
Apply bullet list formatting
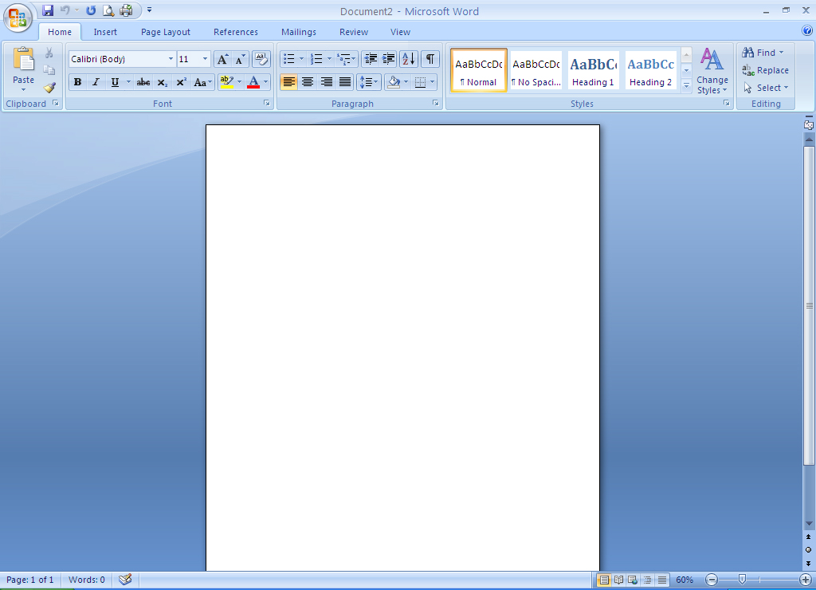pyautogui.click(x=290, y=58)
